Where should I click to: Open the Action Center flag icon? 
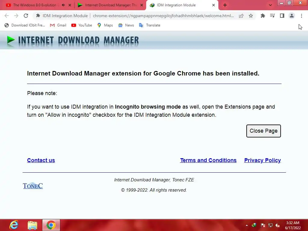tap(263, 225)
